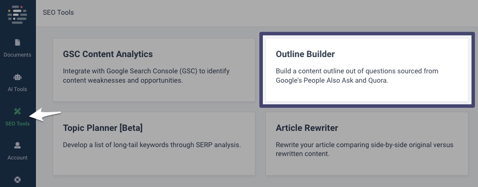The width and height of the screenshot is (478, 187).
Task: Click the AI Tools sidebar label
Action: pos(17,89)
